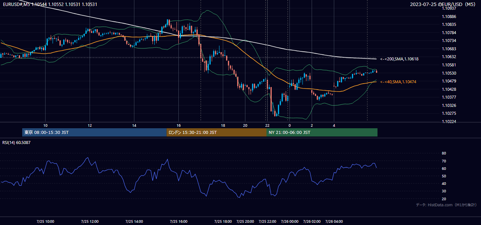
Task: Click the 7/25 22:00 date label
Action: (x=267, y=221)
